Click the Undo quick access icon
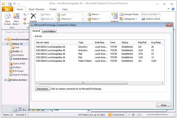 pyautogui.click(x=14, y=4)
